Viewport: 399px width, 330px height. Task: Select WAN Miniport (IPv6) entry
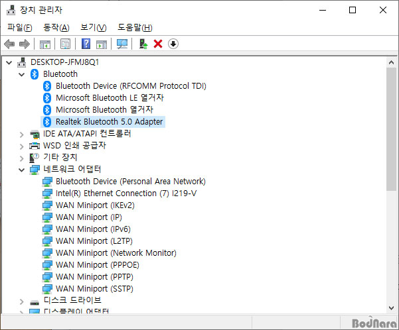point(93,229)
